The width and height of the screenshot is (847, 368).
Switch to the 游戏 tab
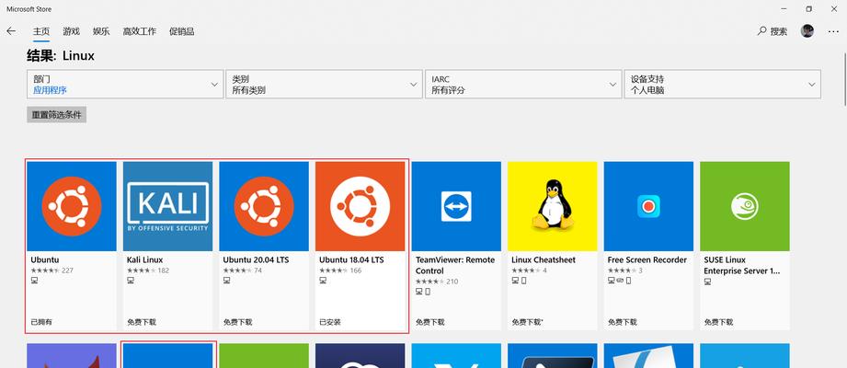(72, 31)
